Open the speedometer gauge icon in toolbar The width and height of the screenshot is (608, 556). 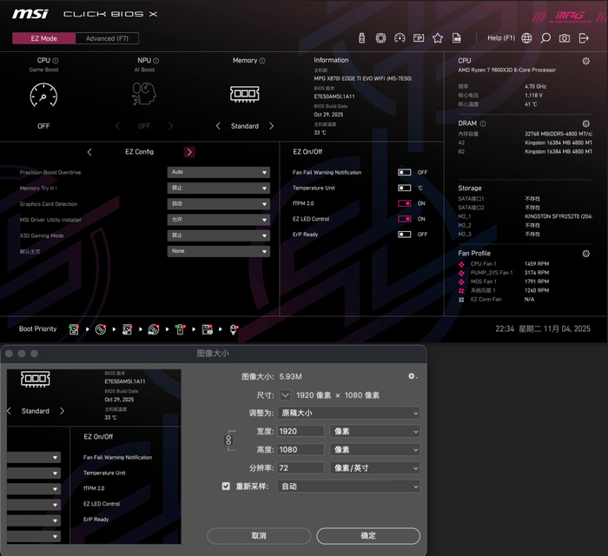point(400,38)
